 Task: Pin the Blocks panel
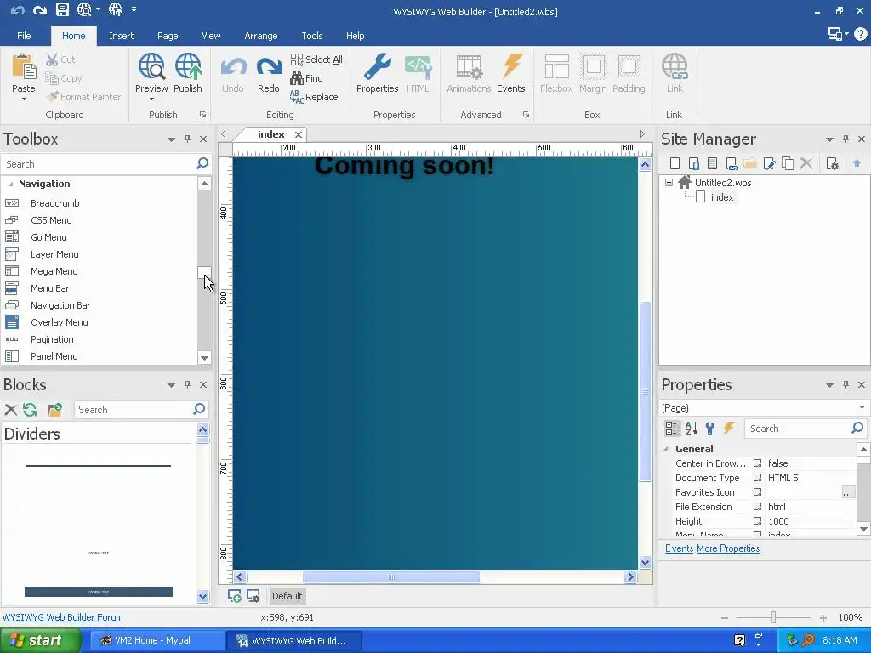[x=187, y=385]
